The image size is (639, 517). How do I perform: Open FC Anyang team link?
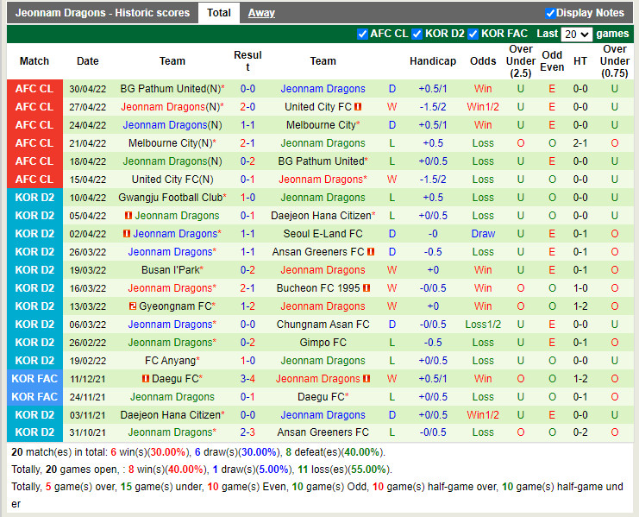[x=171, y=361]
